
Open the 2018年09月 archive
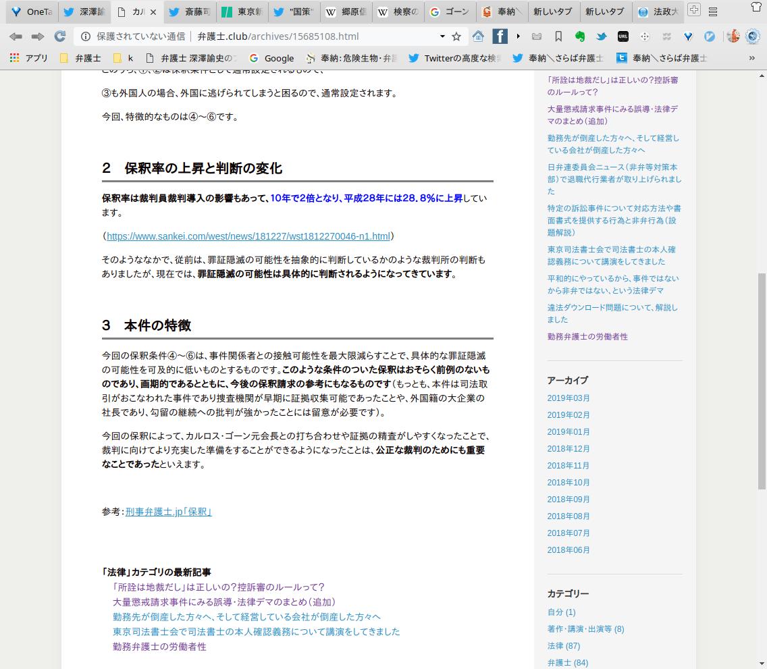tap(568, 500)
